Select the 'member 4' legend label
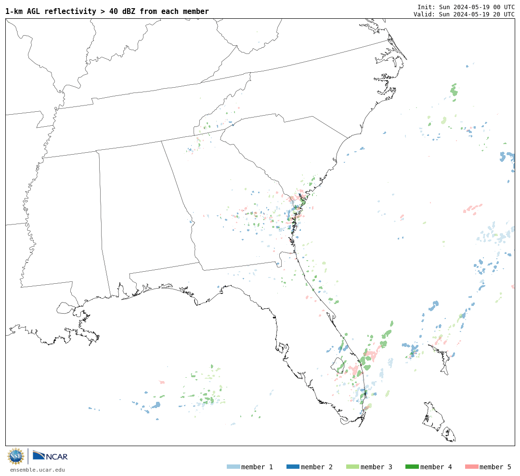 (436, 467)
